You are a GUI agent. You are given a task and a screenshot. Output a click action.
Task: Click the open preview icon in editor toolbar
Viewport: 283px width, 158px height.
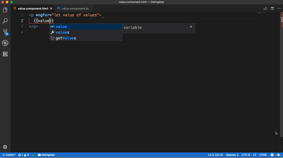(x=265, y=8)
